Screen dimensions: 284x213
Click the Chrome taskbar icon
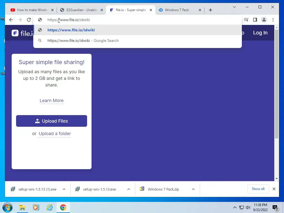[63, 207]
